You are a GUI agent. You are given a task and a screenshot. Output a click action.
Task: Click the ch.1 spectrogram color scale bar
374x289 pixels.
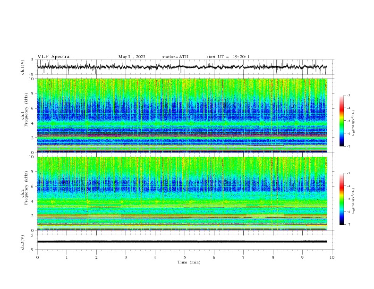click(342, 121)
